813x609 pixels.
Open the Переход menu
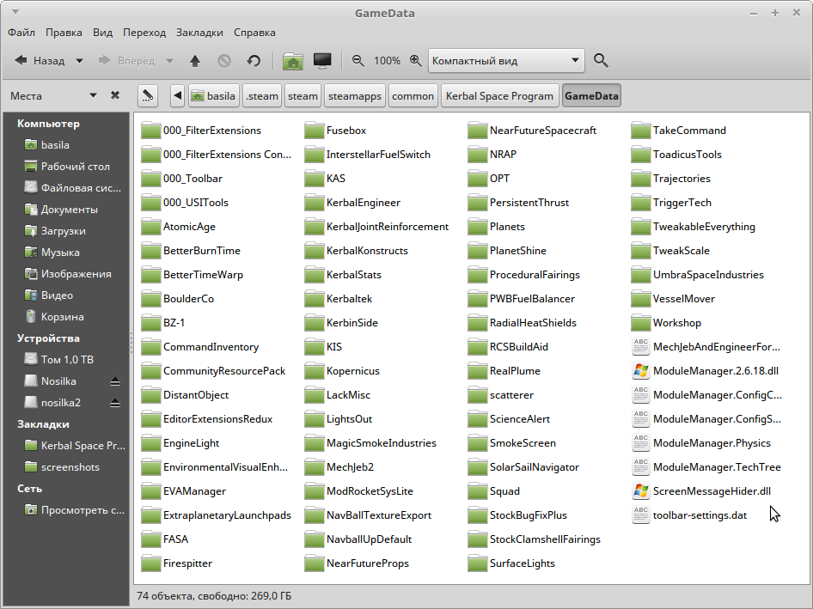144,33
